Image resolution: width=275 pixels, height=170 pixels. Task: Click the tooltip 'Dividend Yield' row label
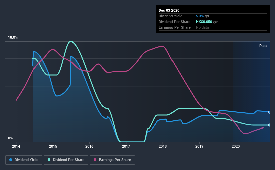click(170, 16)
